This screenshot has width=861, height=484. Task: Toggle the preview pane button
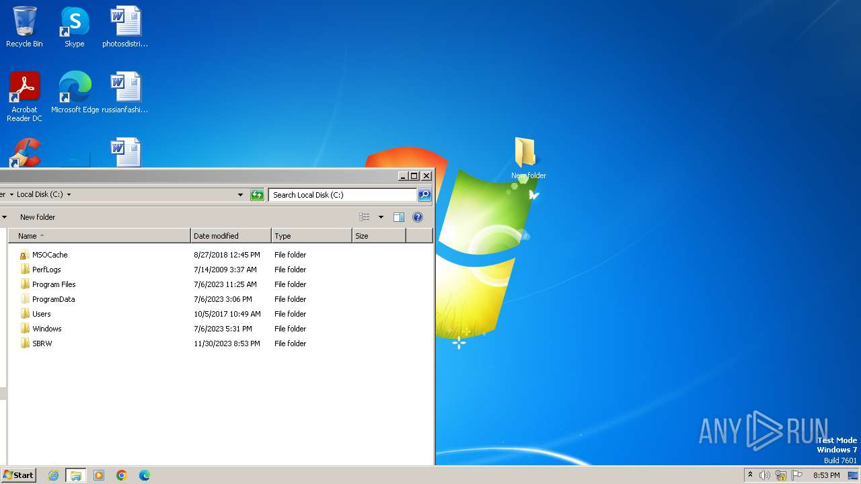tap(399, 217)
